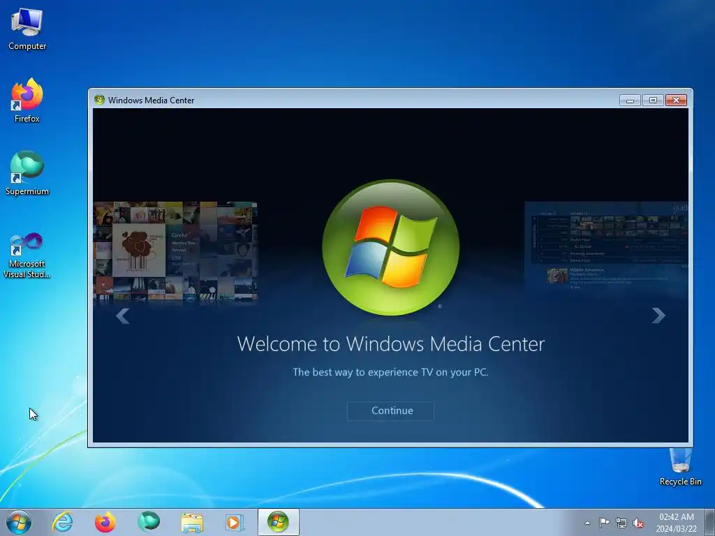
Task: Click the muted volume tray icon
Action: [x=638, y=523]
